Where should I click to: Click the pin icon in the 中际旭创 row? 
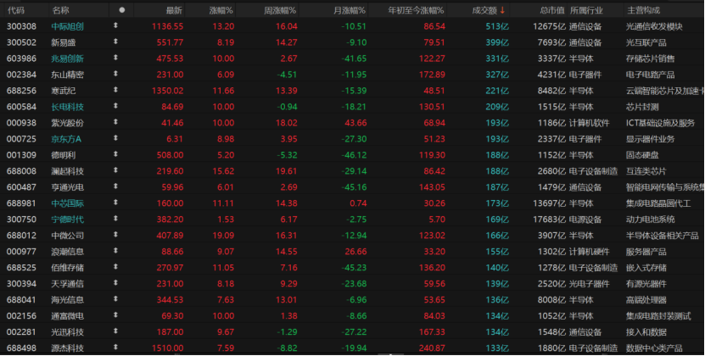point(115,26)
